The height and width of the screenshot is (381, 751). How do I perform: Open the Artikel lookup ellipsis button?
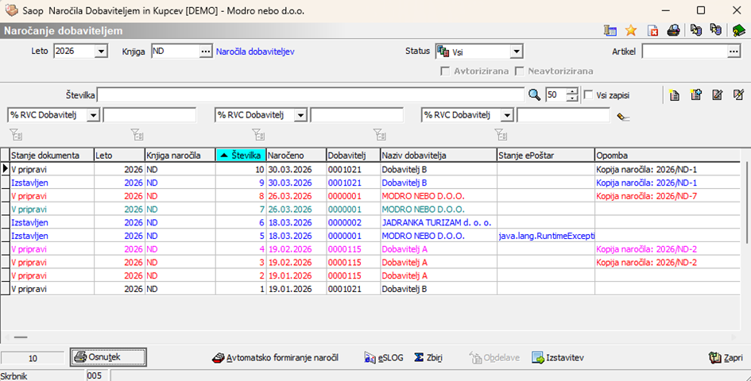[734, 52]
